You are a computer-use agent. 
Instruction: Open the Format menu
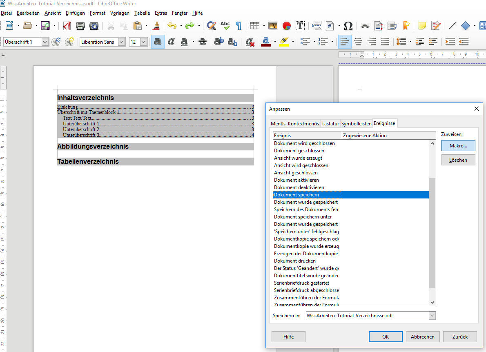98,13
